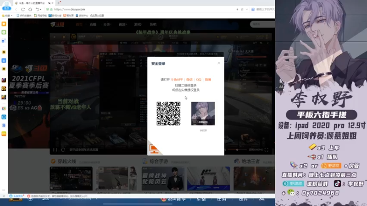Click the green security shield icon
The image size is (367, 206).
pos(48,9)
